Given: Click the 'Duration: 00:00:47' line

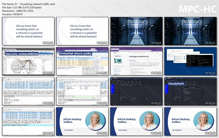Looking at the screenshot, I should point(12,14).
